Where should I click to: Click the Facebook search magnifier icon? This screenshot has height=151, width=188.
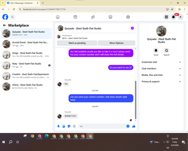[x=12, y=17]
